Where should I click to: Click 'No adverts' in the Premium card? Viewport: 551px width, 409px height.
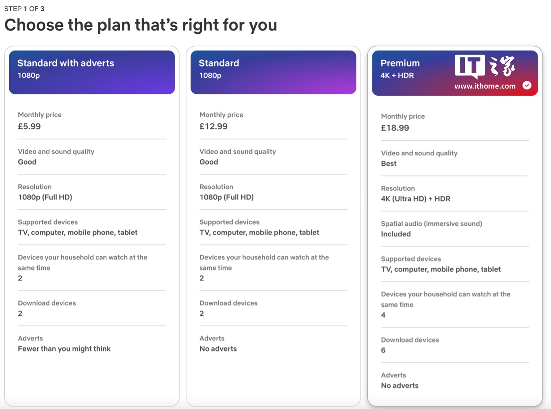click(400, 385)
